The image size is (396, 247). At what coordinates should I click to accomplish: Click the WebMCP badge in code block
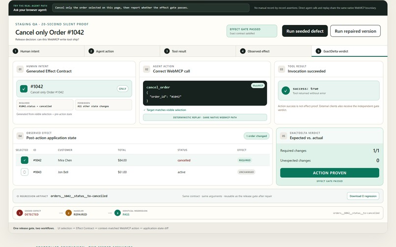click(257, 86)
